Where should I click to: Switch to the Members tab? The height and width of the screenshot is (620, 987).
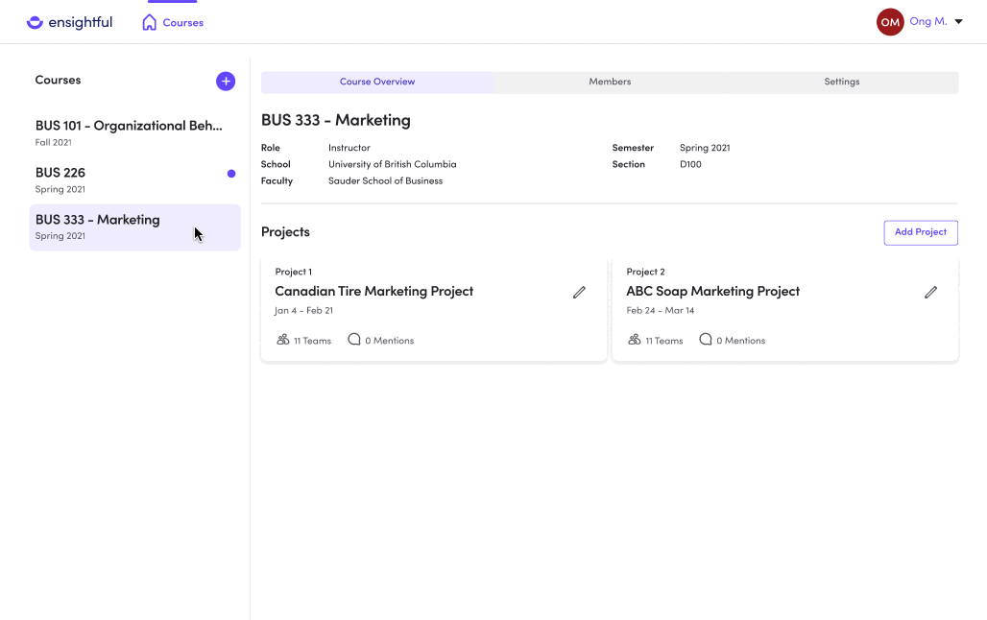(x=610, y=82)
